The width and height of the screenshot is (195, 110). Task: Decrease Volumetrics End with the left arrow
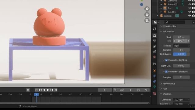coord(174,41)
